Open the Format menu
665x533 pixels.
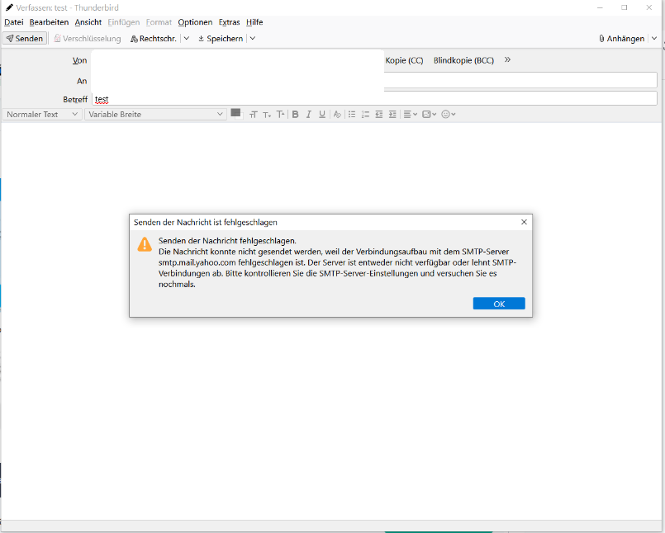click(159, 22)
